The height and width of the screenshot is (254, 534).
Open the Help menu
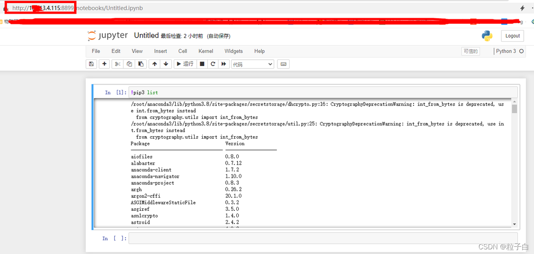(x=259, y=51)
